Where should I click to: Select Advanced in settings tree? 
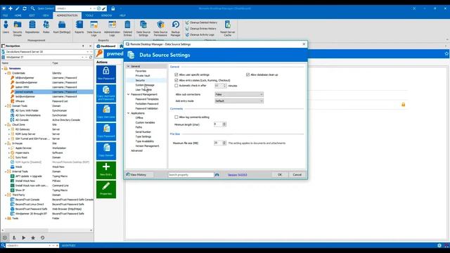tap(136, 151)
